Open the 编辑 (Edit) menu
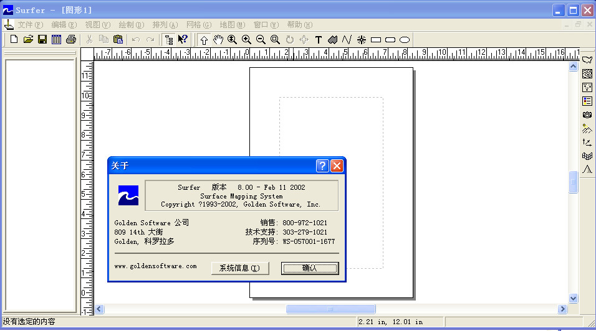This screenshot has height=331, width=596. coord(64,25)
